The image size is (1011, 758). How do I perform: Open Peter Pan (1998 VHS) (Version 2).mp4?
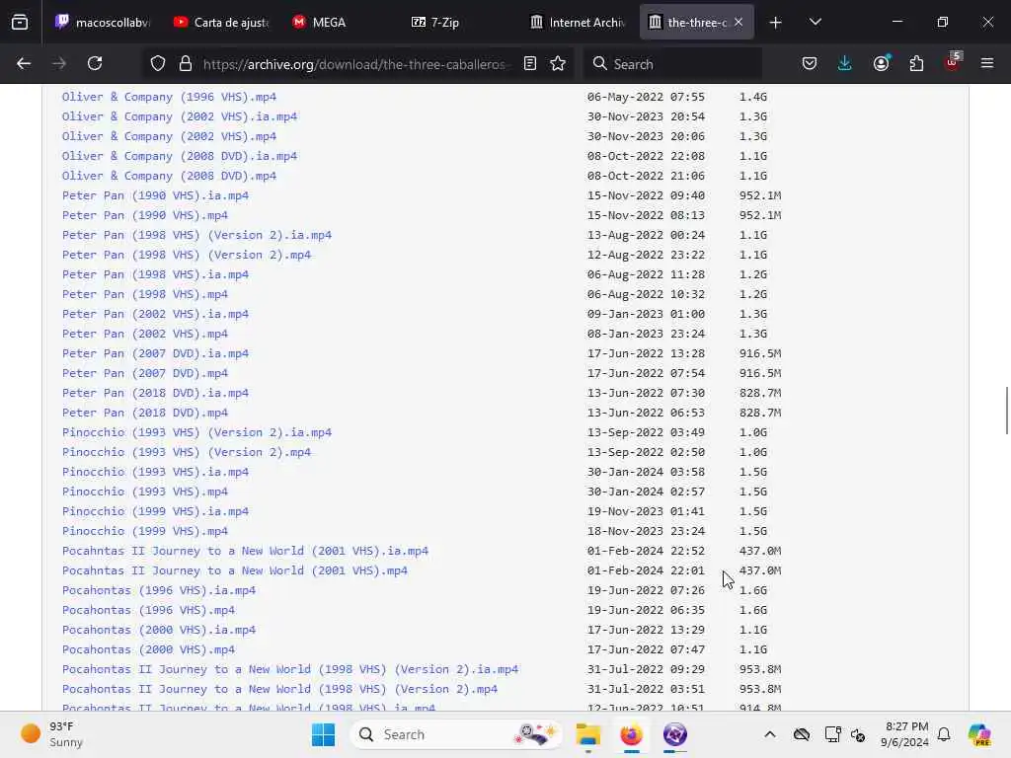[187, 255]
